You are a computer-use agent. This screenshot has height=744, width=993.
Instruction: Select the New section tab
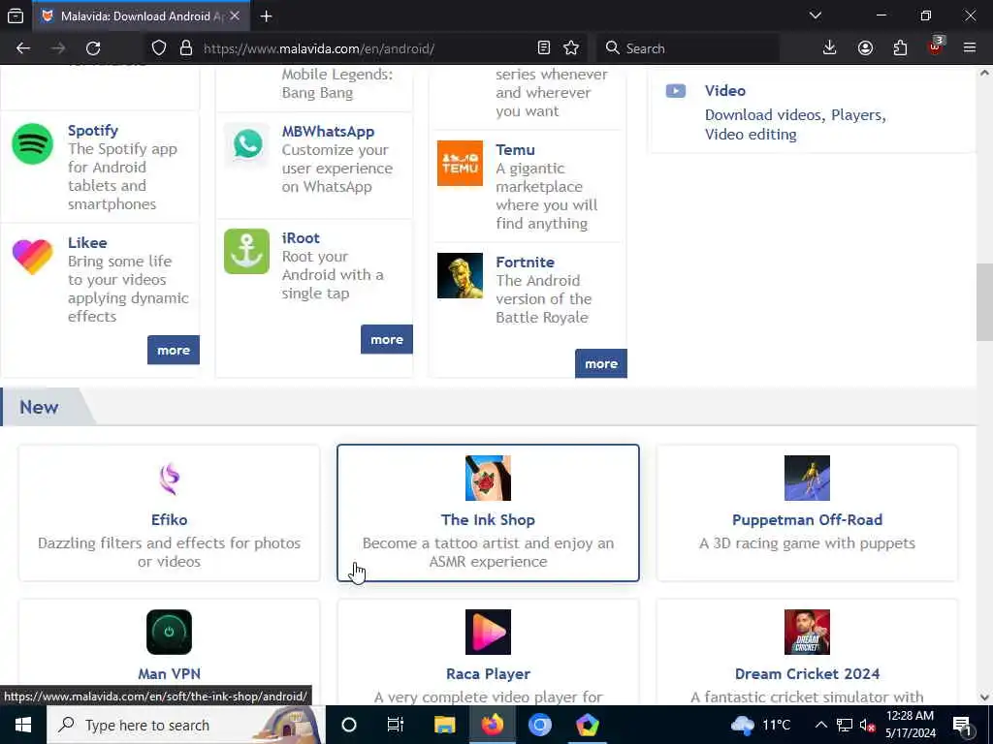coord(39,407)
